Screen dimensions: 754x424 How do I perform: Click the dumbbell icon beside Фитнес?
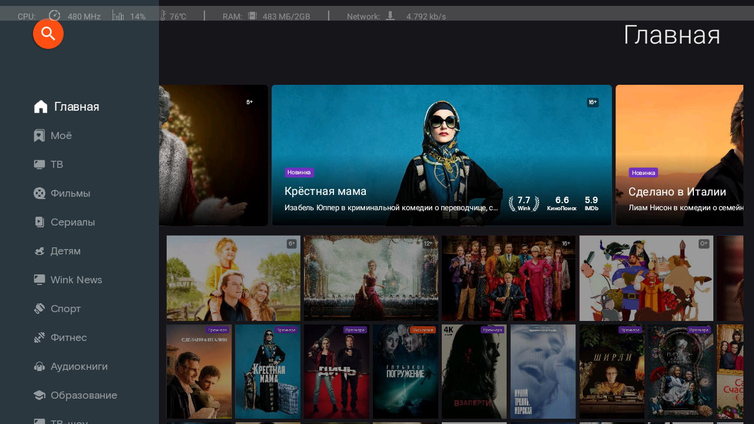pyautogui.click(x=39, y=337)
